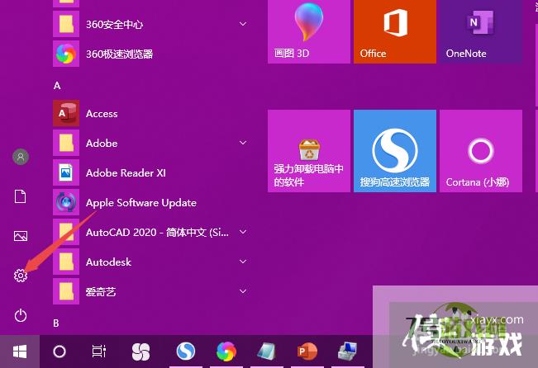Open Task View on taskbar

pyautogui.click(x=99, y=351)
